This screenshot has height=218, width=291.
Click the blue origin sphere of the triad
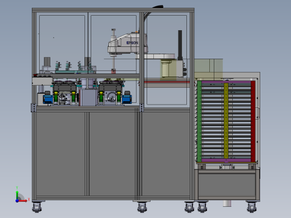(x=17, y=201)
